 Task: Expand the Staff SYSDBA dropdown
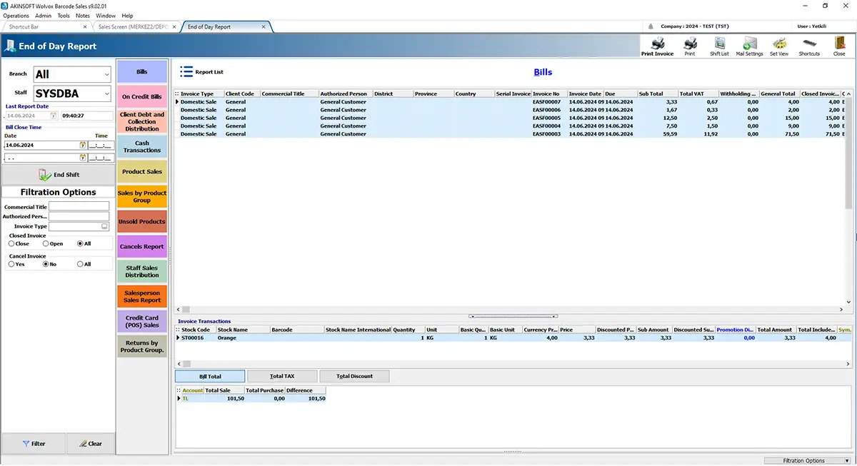coord(107,93)
